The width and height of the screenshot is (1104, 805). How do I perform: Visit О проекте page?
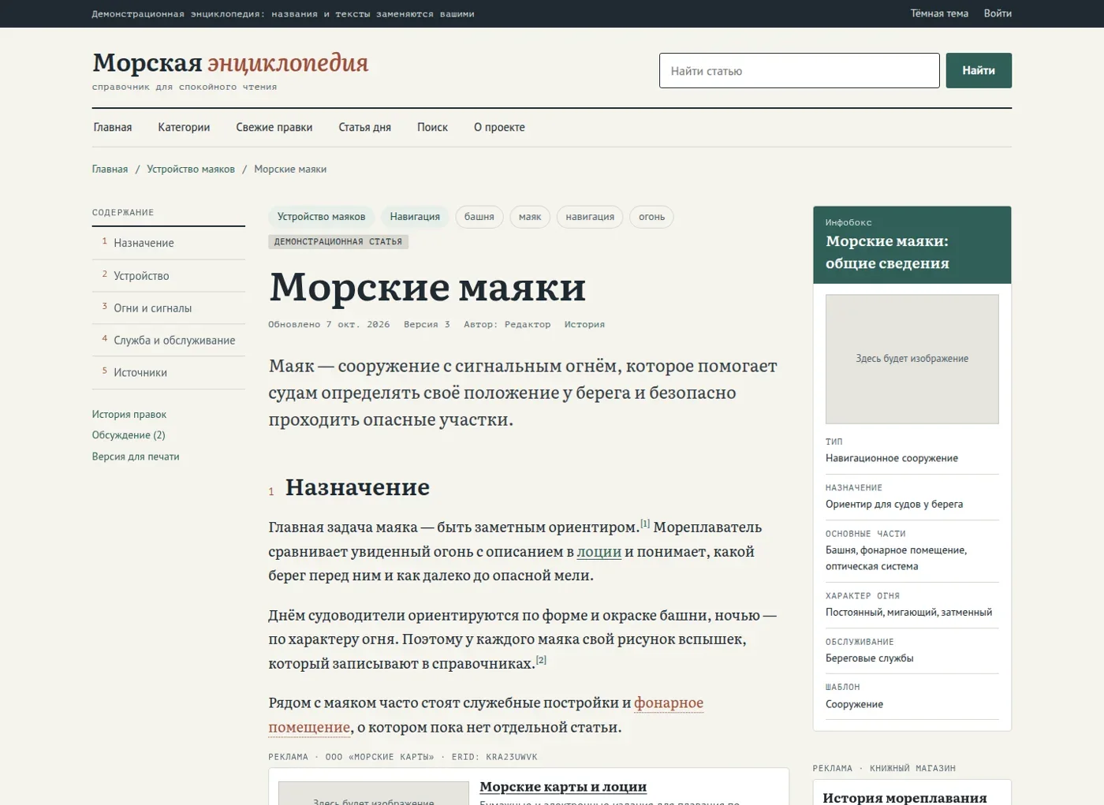[499, 127]
